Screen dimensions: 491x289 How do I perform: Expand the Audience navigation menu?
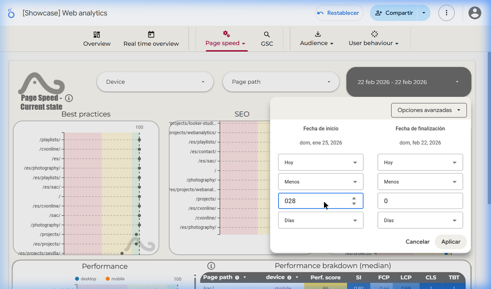point(317,39)
